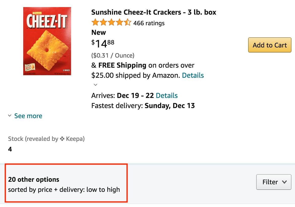Click Details next to the arrival dates
The width and height of the screenshot is (295, 207).
(167, 95)
